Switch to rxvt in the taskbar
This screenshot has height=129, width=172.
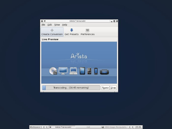click(88, 127)
